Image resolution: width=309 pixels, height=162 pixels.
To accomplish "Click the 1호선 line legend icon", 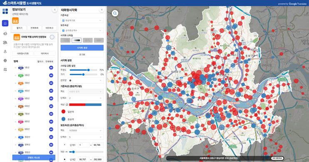I will click(21, 68).
